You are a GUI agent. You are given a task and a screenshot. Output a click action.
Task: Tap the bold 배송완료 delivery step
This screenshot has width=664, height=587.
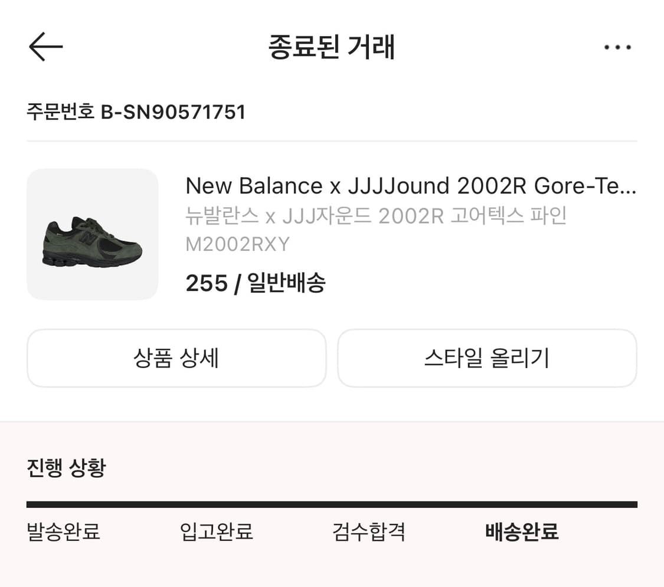tap(522, 532)
